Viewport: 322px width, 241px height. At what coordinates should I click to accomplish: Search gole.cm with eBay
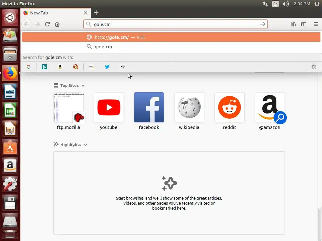tap(92, 67)
